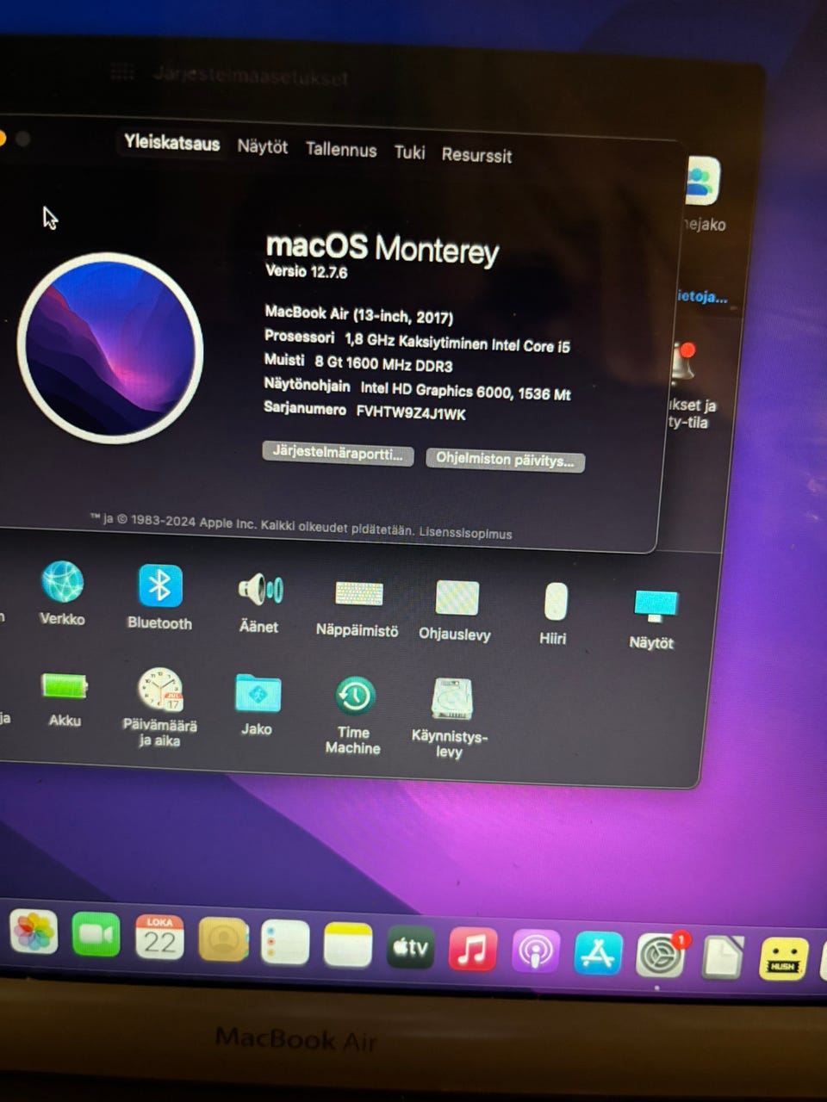Open the Lisenssisopimus link

[x=466, y=533]
